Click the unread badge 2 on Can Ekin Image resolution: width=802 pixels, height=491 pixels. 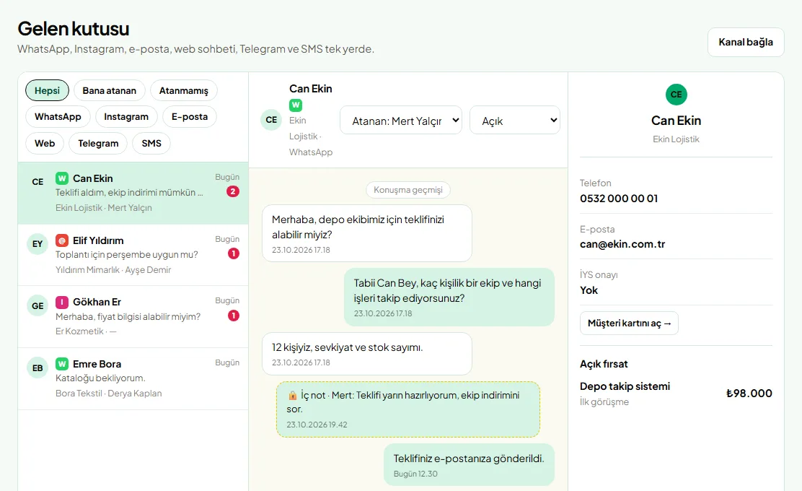[x=233, y=191]
